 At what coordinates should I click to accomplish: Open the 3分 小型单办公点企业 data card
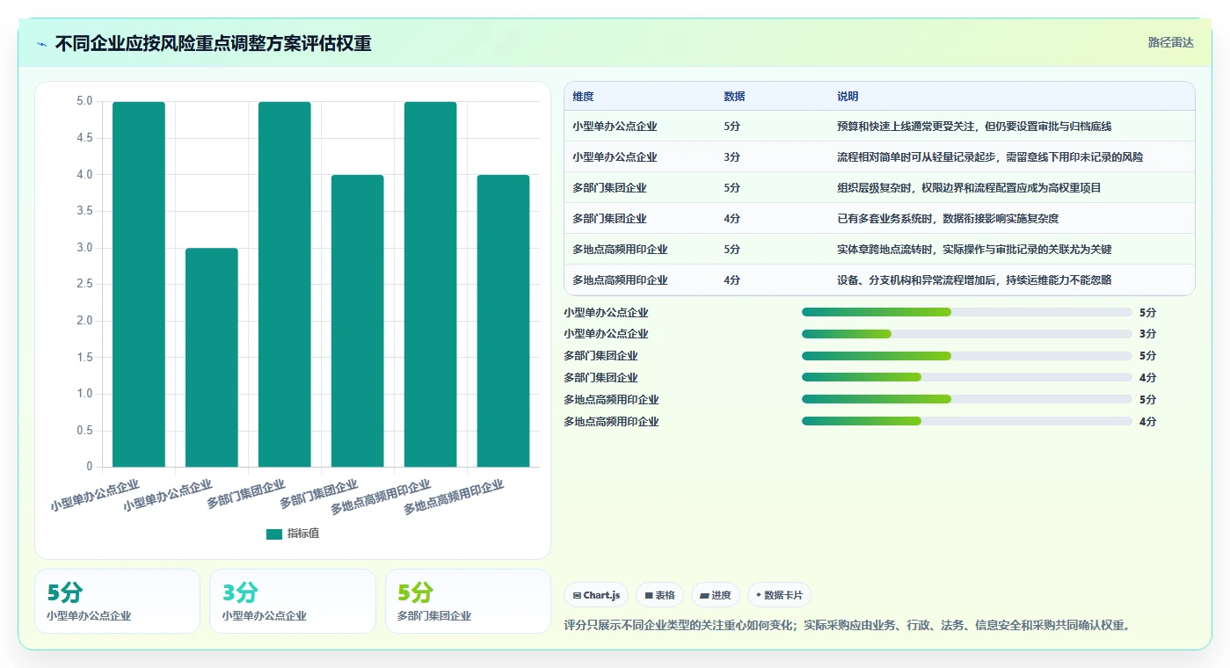(293, 601)
